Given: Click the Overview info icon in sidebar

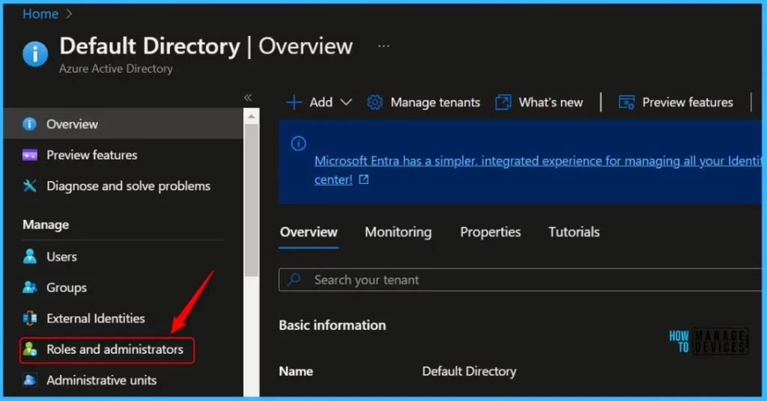Looking at the screenshot, I should point(29,124).
